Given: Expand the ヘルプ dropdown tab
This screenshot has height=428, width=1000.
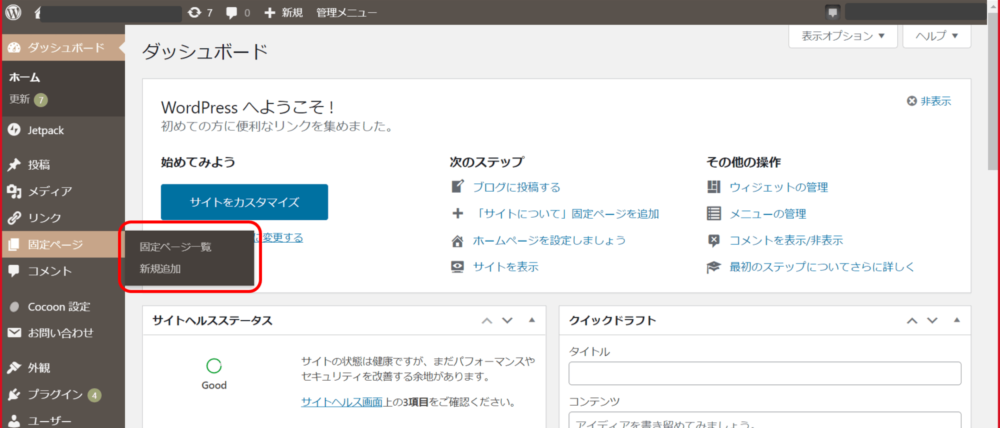Looking at the screenshot, I should (936, 36).
